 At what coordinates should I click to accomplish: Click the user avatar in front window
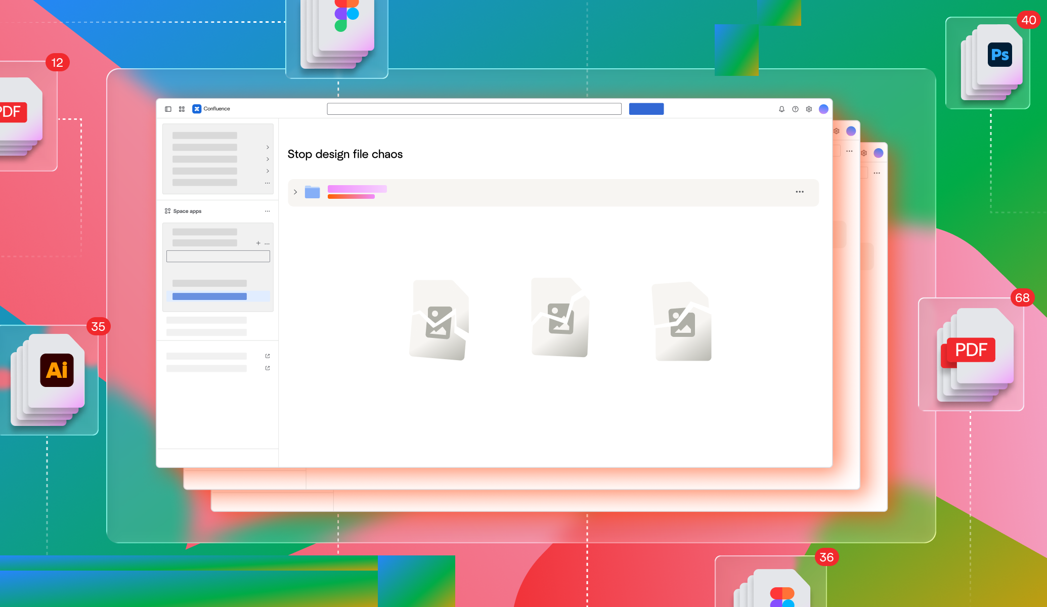823,109
